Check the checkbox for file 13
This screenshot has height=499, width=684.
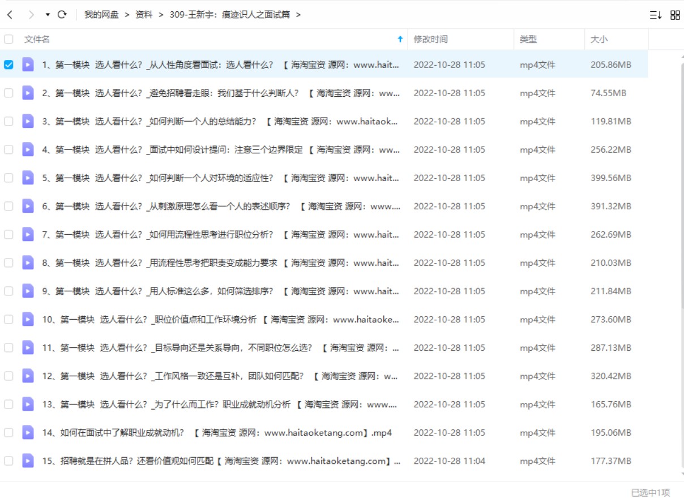(x=8, y=404)
